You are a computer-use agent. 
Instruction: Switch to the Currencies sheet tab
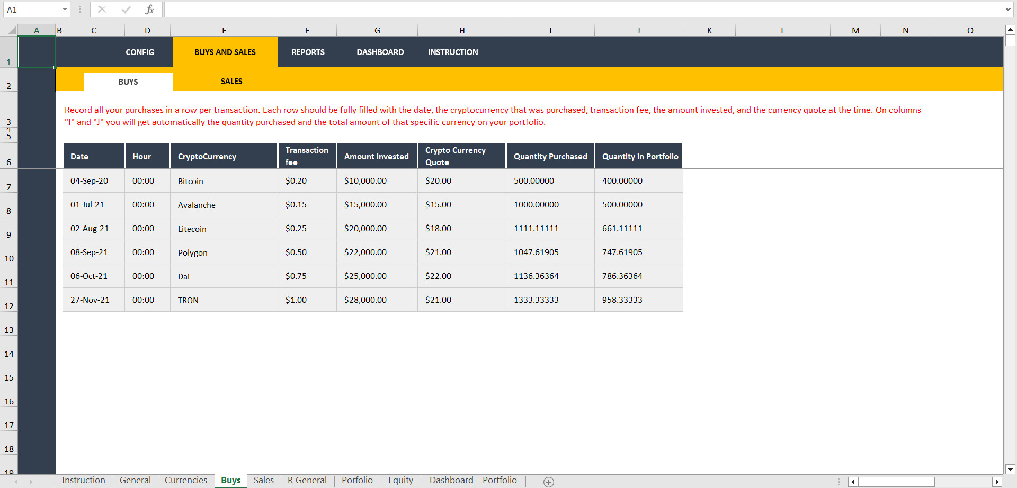tap(186, 481)
